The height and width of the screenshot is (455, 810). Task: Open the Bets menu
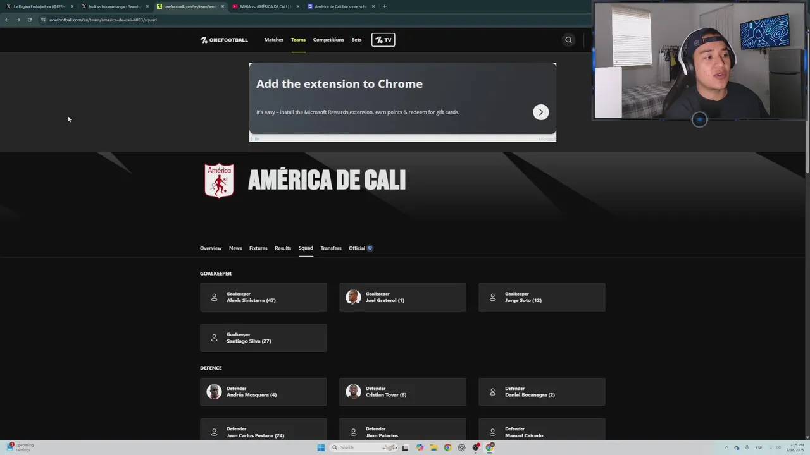click(356, 40)
